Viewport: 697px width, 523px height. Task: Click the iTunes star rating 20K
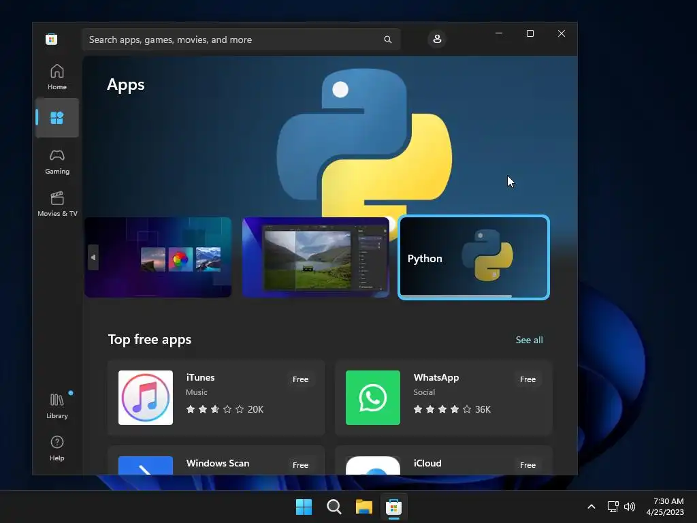[225, 409]
